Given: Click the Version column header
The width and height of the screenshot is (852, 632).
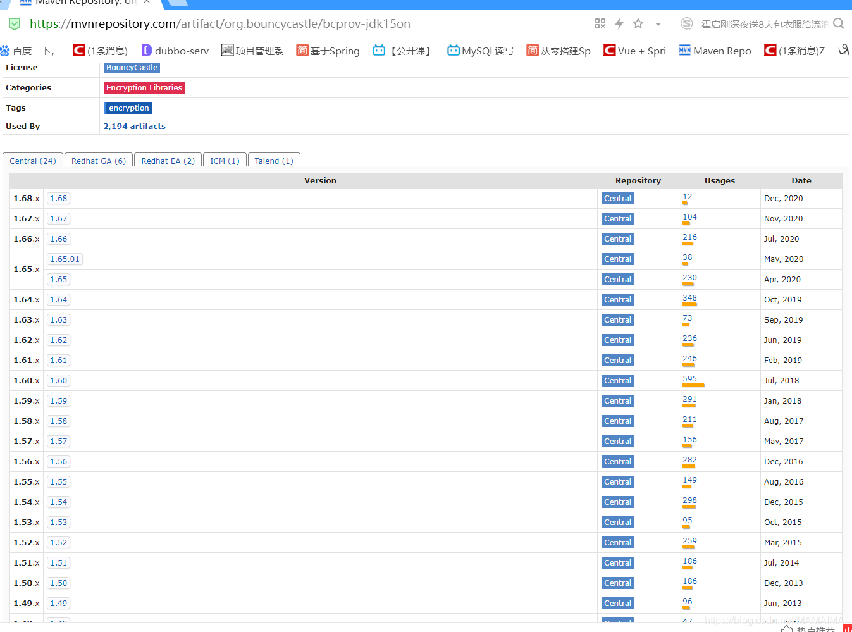Looking at the screenshot, I should tap(320, 181).
